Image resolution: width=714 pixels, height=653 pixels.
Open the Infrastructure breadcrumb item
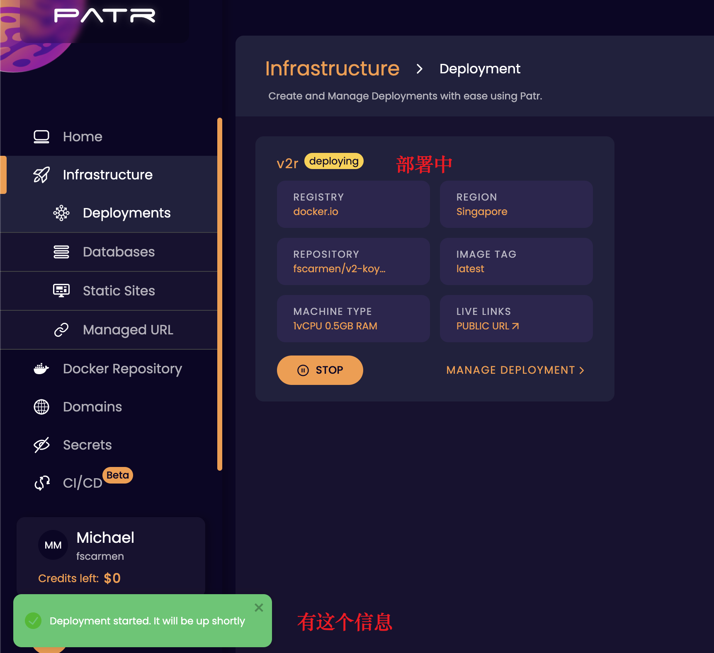(333, 68)
